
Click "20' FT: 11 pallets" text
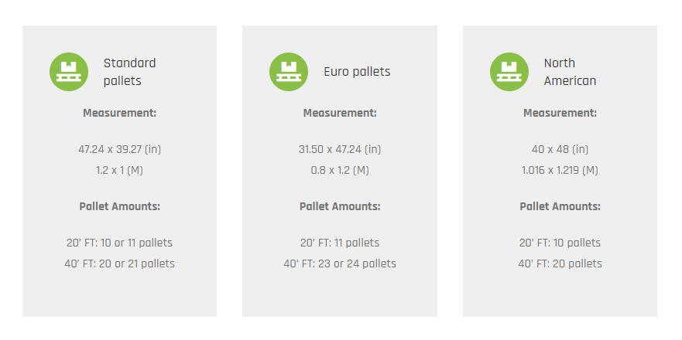pos(340,243)
